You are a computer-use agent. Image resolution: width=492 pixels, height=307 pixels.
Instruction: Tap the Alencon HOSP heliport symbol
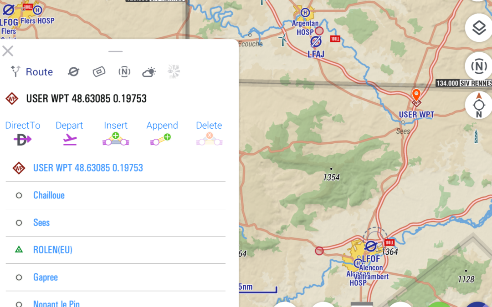click(357, 263)
